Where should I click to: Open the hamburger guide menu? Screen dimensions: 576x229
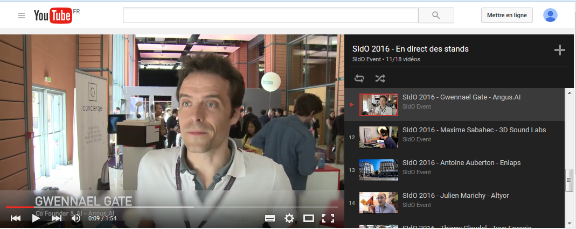[x=21, y=16]
